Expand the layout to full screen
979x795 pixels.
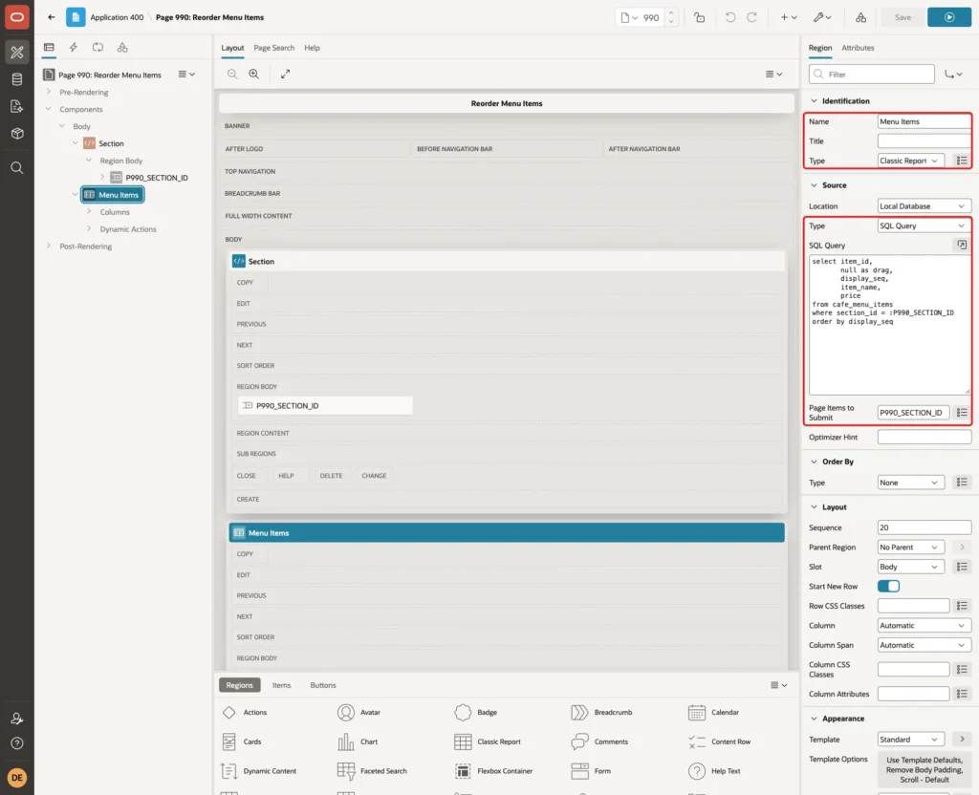pos(285,74)
